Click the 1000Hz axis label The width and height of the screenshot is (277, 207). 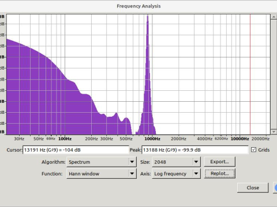(152, 139)
